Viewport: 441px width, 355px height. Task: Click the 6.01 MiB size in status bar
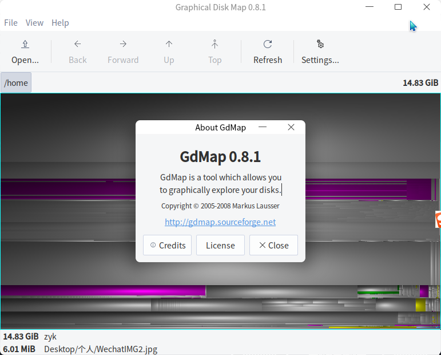point(19,349)
